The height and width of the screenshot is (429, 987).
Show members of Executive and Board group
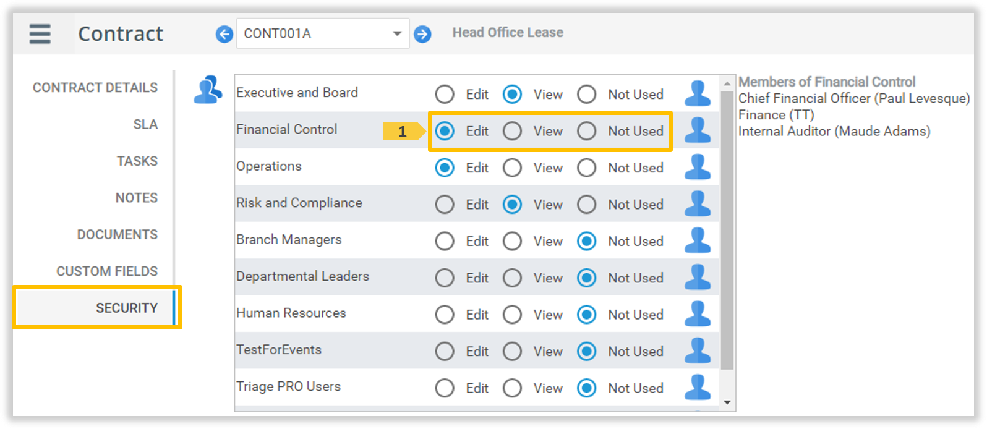coord(698,94)
